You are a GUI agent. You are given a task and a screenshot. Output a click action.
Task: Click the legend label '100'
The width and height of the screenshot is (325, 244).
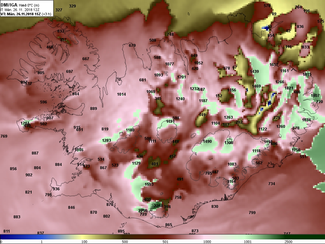tap(84, 242)
